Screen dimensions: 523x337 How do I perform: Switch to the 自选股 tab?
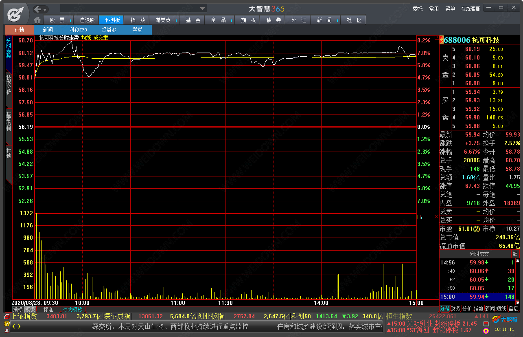pos(87,20)
